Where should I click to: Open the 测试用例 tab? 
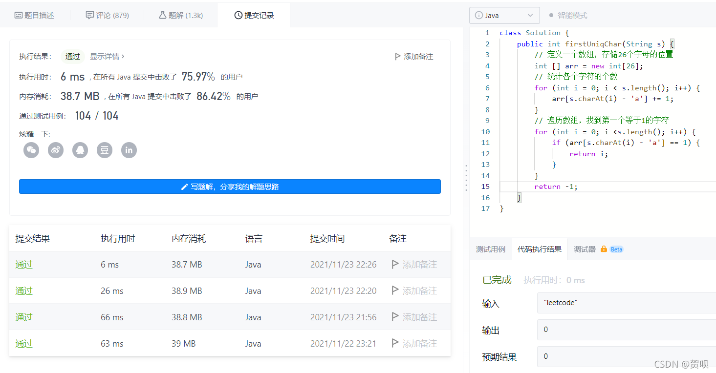pyautogui.click(x=491, y=249)
